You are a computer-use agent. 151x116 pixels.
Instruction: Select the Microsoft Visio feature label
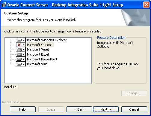(x=37, y=64)
